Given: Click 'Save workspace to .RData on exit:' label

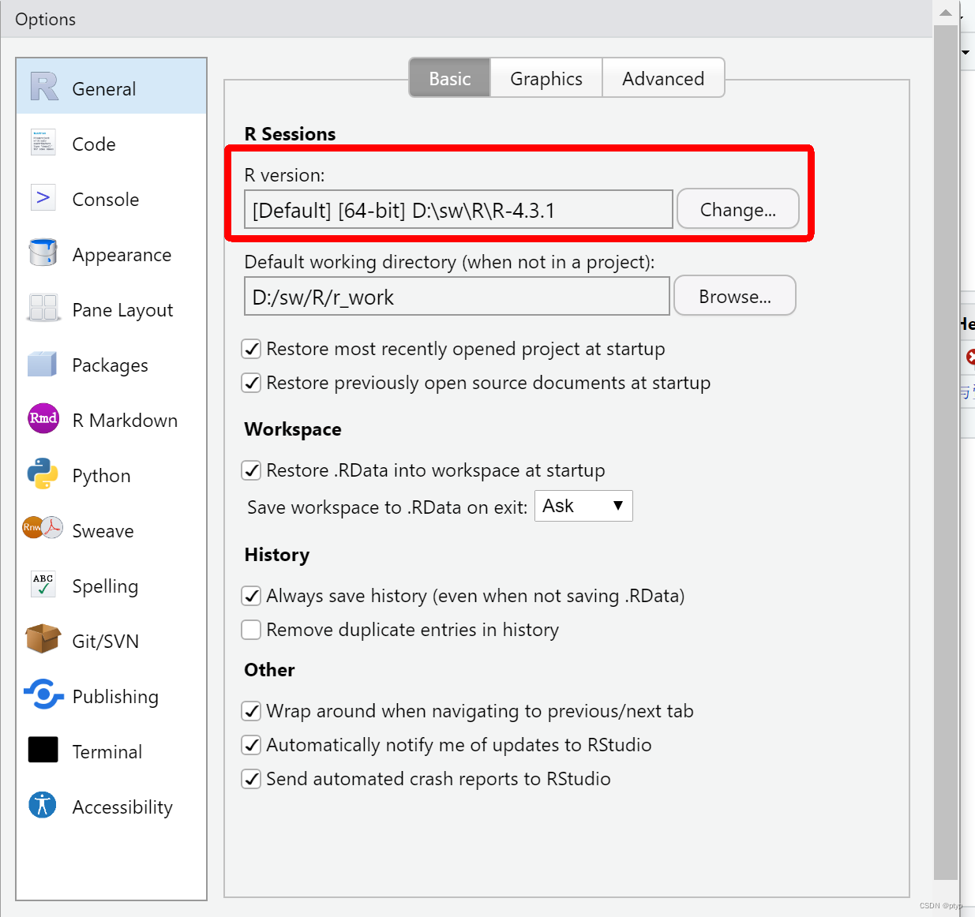Looking at the screenshot, I should (x=387, y=507).
